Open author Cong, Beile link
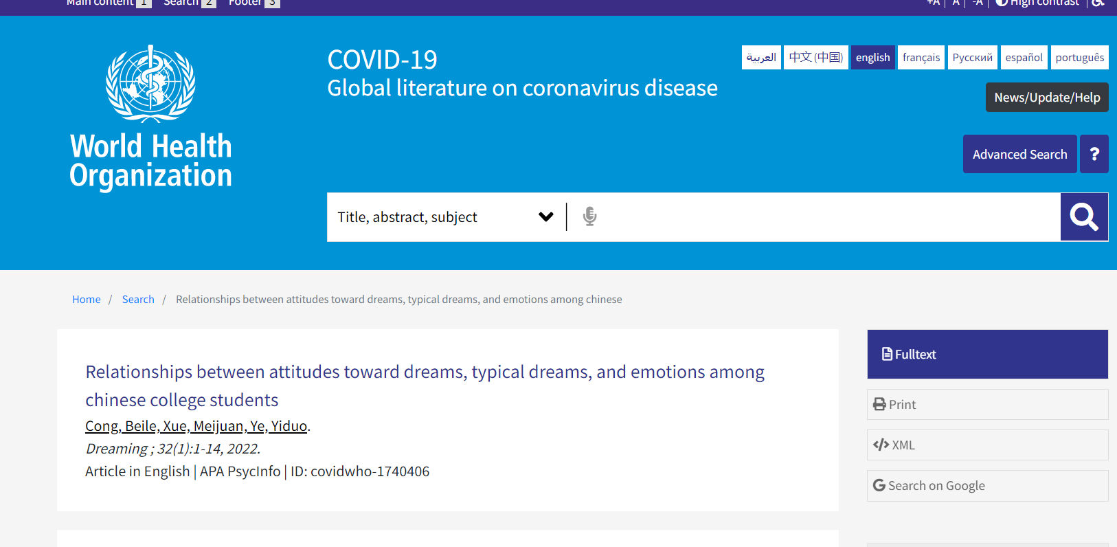The height and width of the screenshot is (547, 1117). (x=121, y=426)
